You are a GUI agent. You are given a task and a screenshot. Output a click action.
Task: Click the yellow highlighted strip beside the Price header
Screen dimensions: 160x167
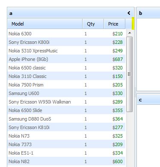[133, 23]
